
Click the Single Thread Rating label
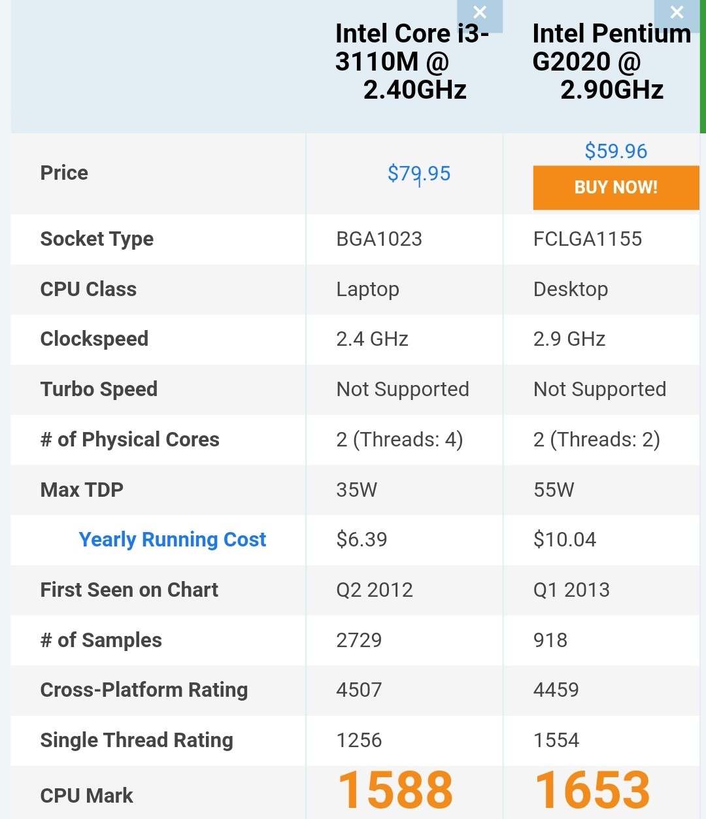[137, 741]
